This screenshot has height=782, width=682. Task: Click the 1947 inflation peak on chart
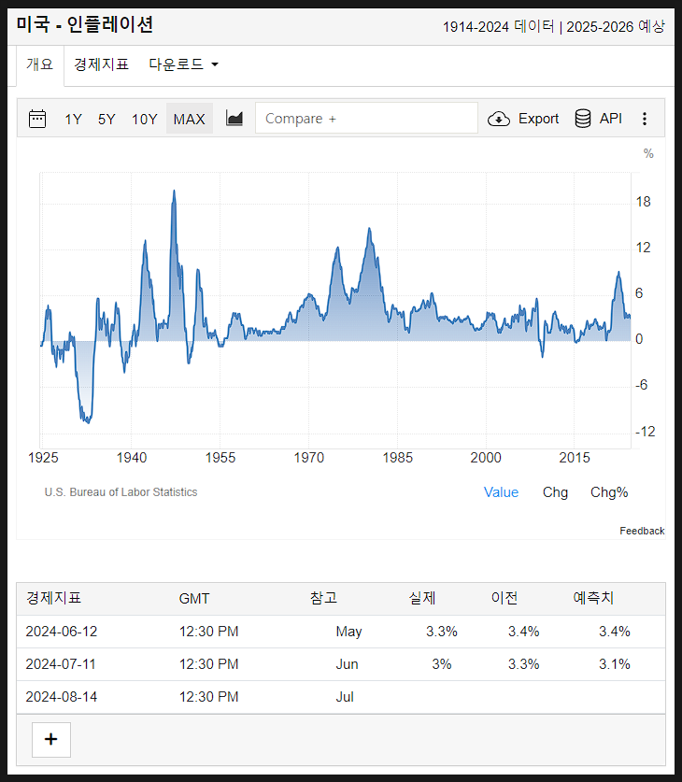click(x=174, y=191)
